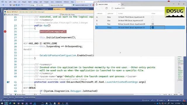Click the document icon on the browser tab
187x105 pixels.
tap(97, 4)
